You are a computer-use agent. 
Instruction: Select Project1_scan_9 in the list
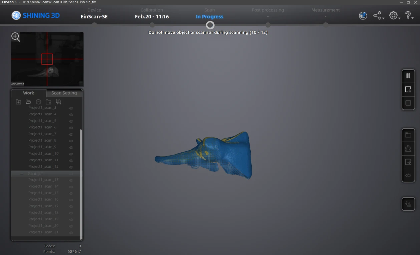point(42,147)
